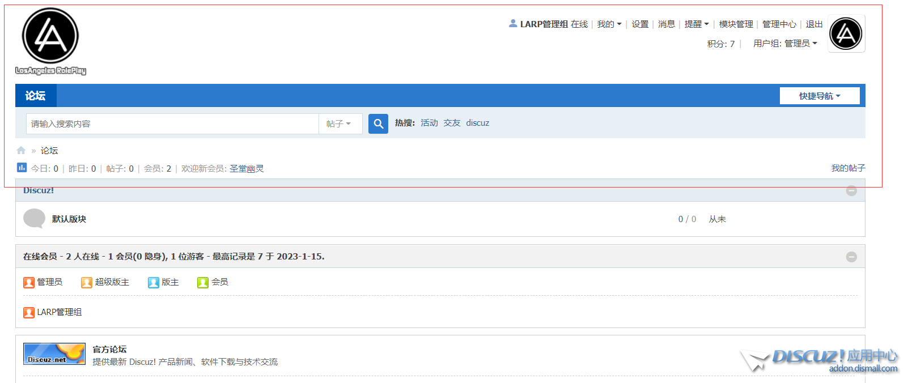
Task: Open the 用户组: 管理员 dropdown
Action: 785,44
